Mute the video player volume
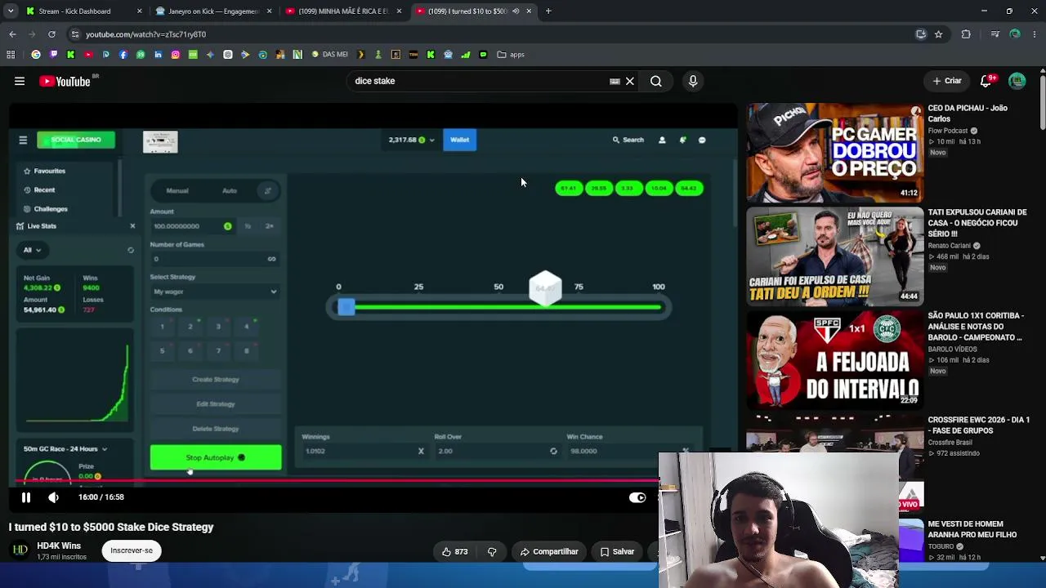The width and height of the screenshot is (1046, 588). (x=54, y=497)
